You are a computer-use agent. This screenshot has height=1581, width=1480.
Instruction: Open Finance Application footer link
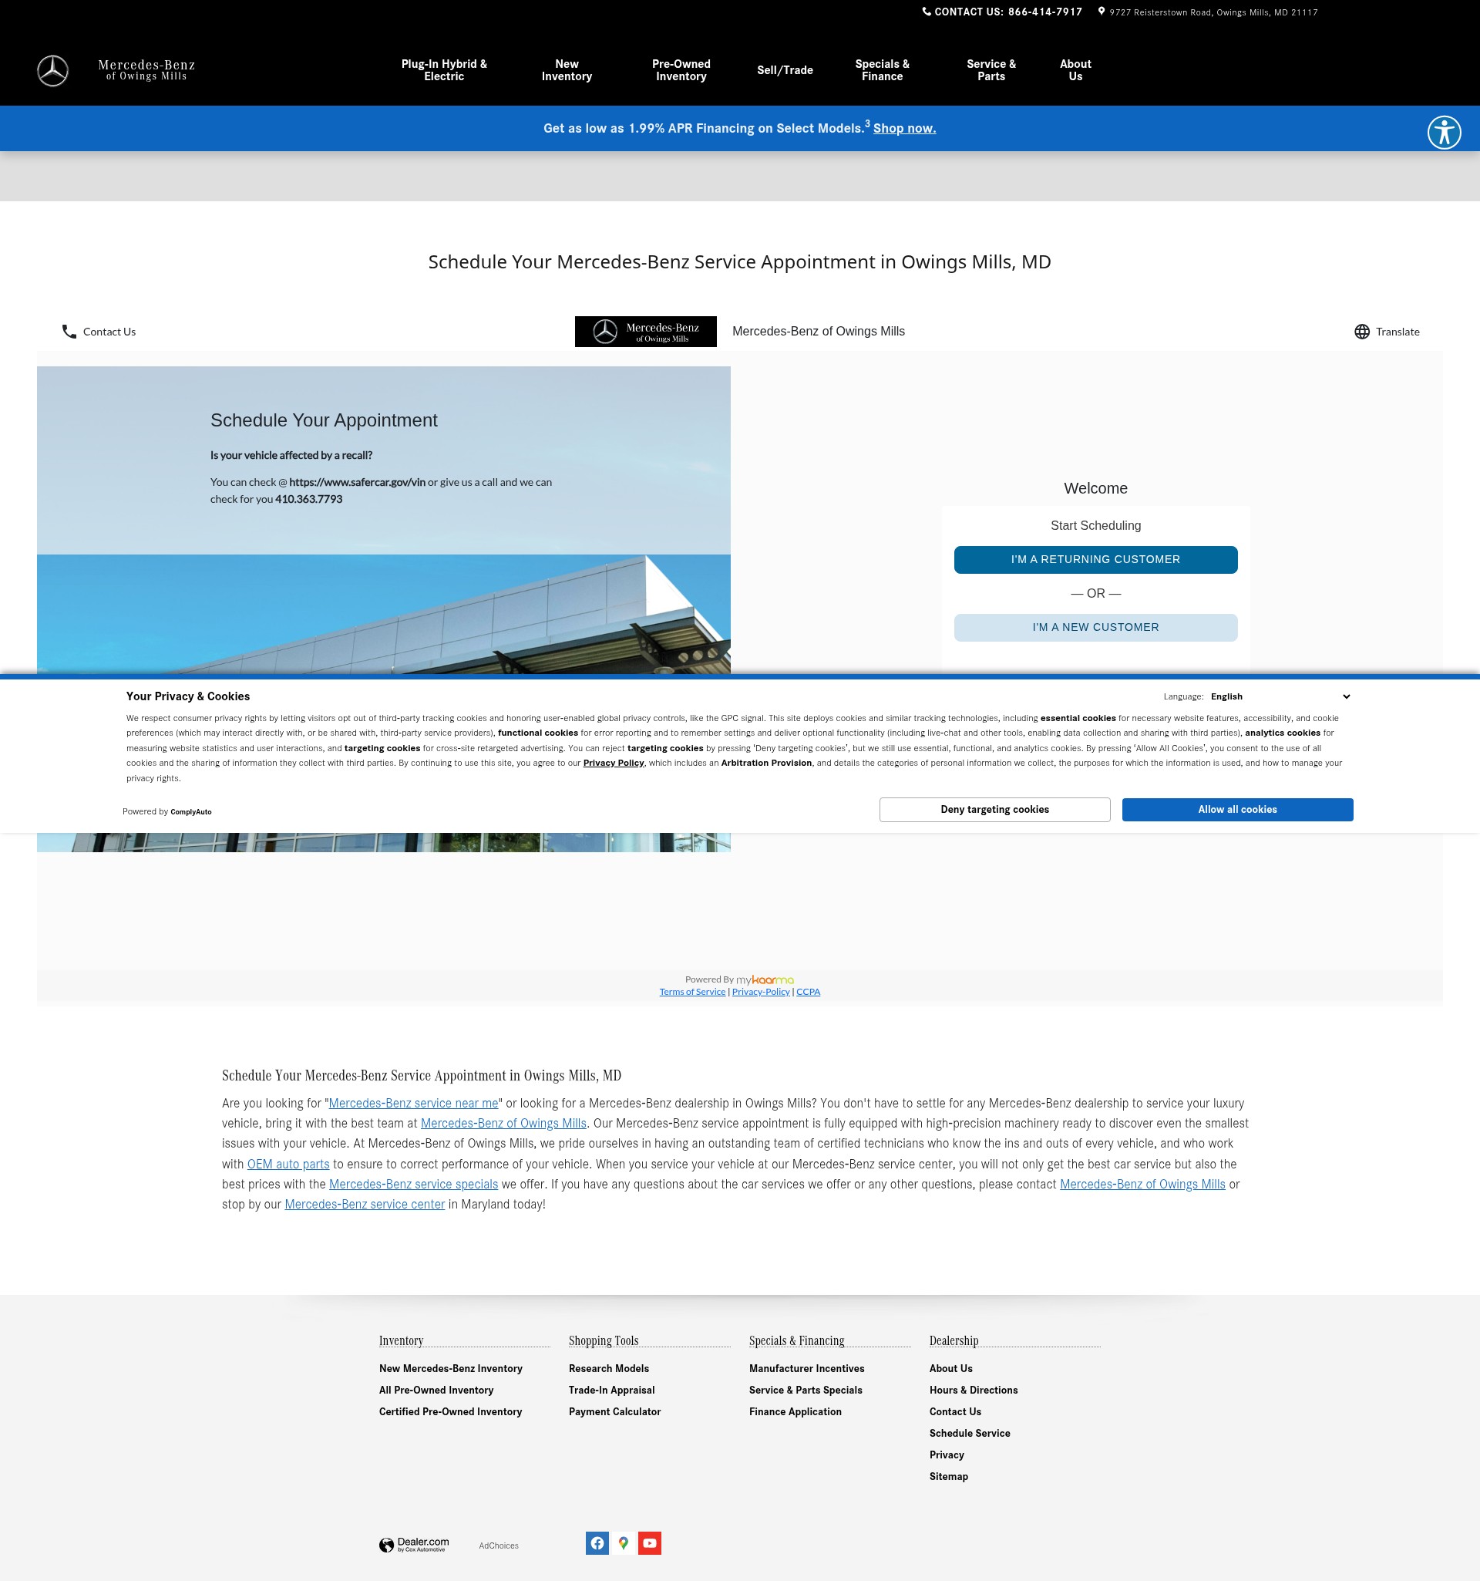[795, 1411]
